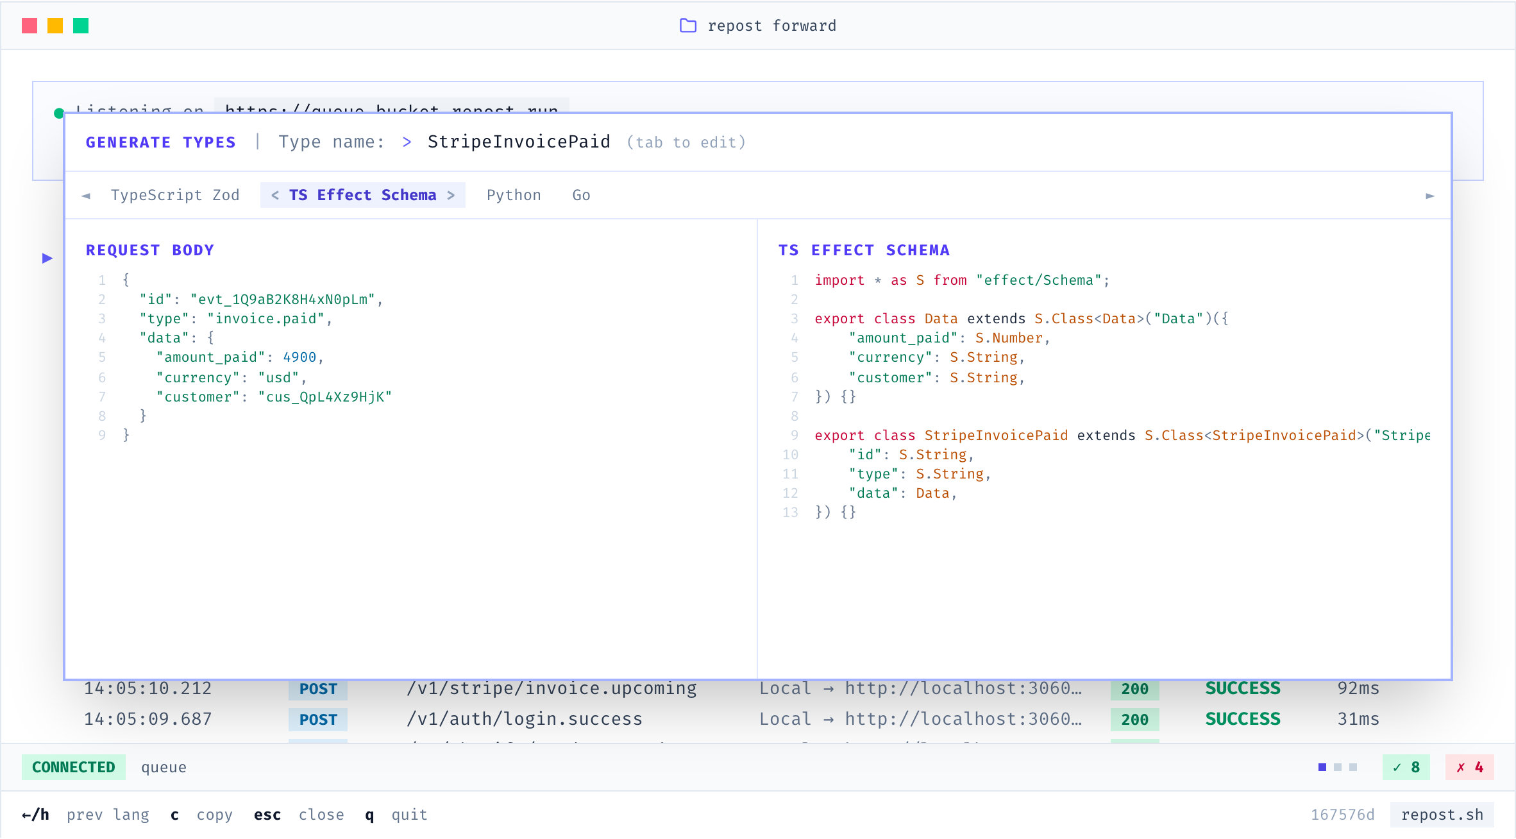Switch to the Python tab
The width and height of the screenshot is (1516, 839).
[x=514, y=195]
